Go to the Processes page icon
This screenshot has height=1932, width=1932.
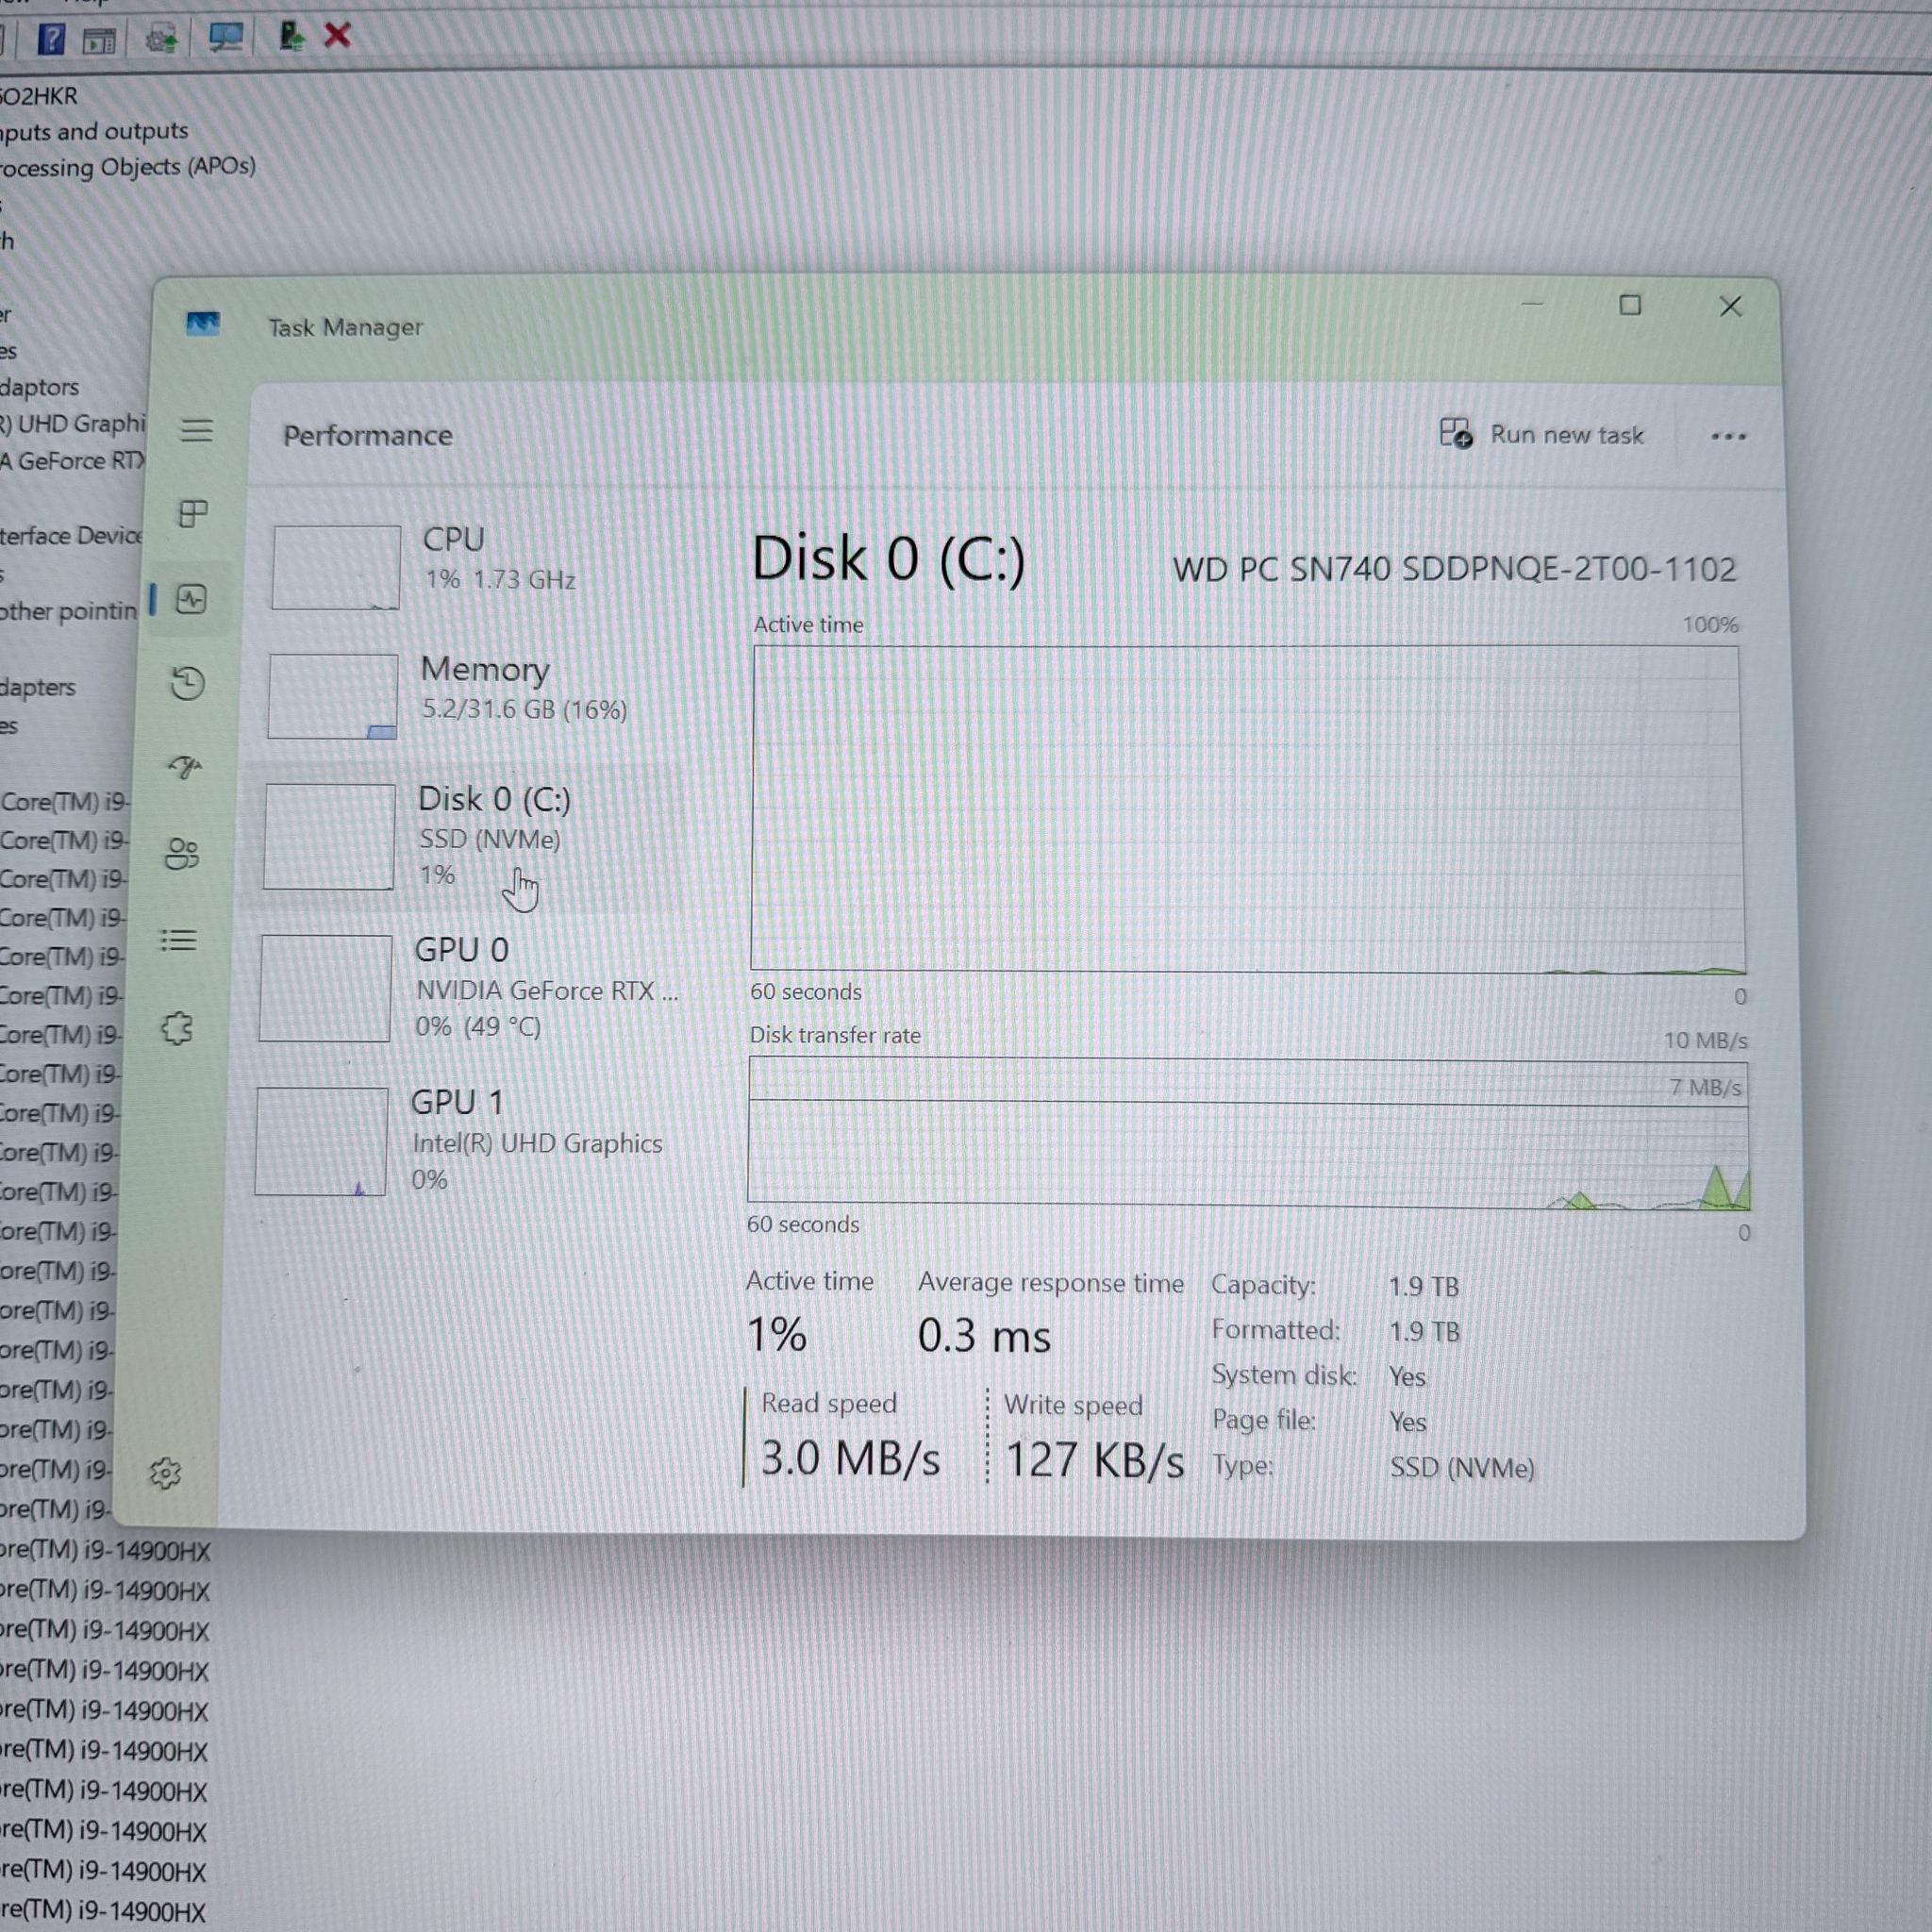(x=193, y=513)
